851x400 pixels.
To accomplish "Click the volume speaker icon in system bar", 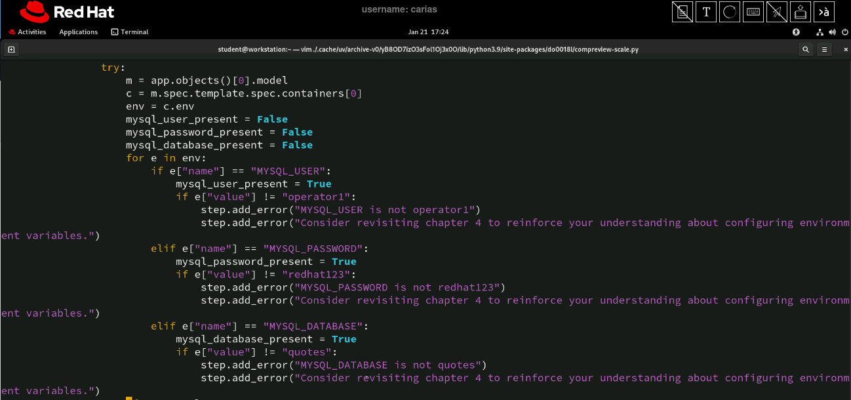I will click(831, 32).
